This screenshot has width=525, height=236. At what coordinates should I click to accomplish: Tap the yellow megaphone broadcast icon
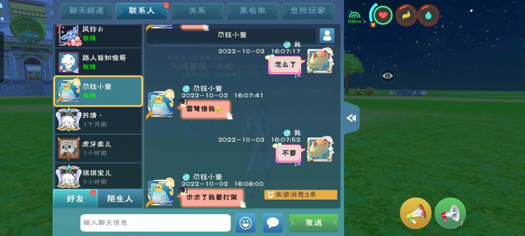pos(416,213)
